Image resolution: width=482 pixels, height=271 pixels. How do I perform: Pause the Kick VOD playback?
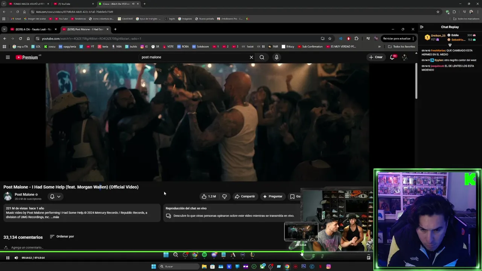pyautogui.click(x=8, y=258)
